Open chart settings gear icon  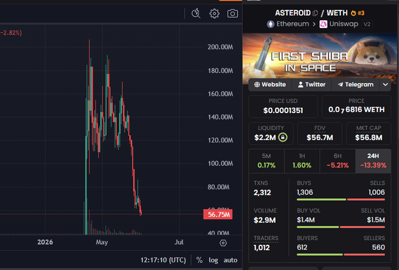pyautogui.click(x=214, y=13)
